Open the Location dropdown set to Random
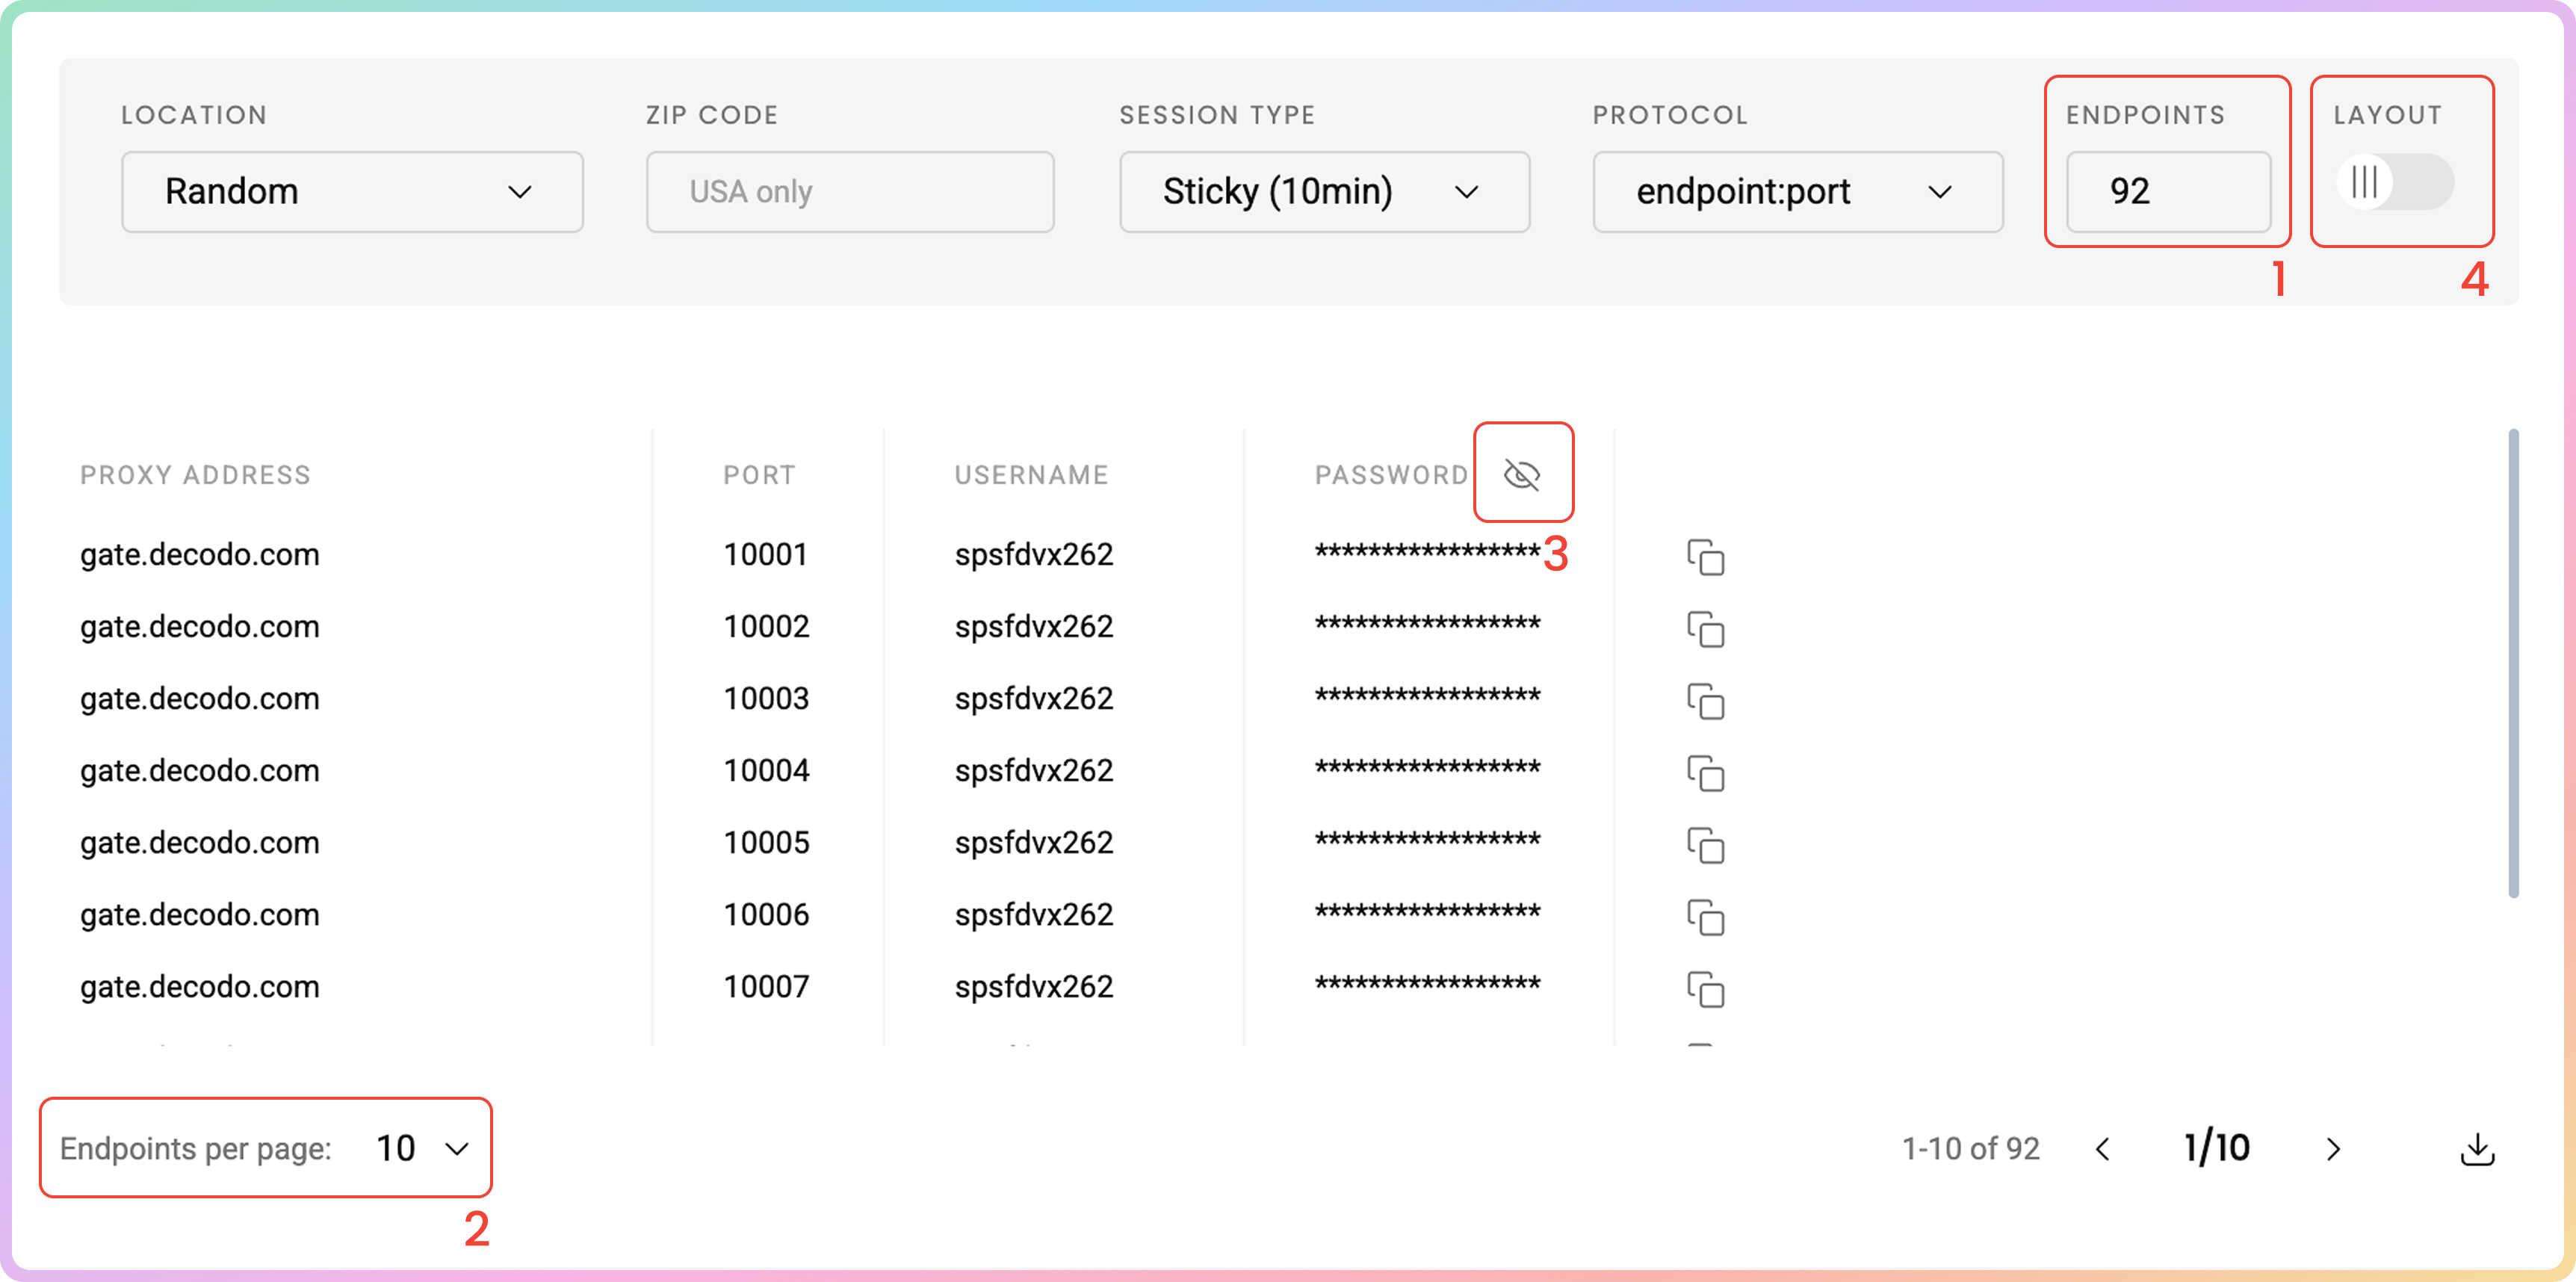2576x1282 pixels. point(352,192)
